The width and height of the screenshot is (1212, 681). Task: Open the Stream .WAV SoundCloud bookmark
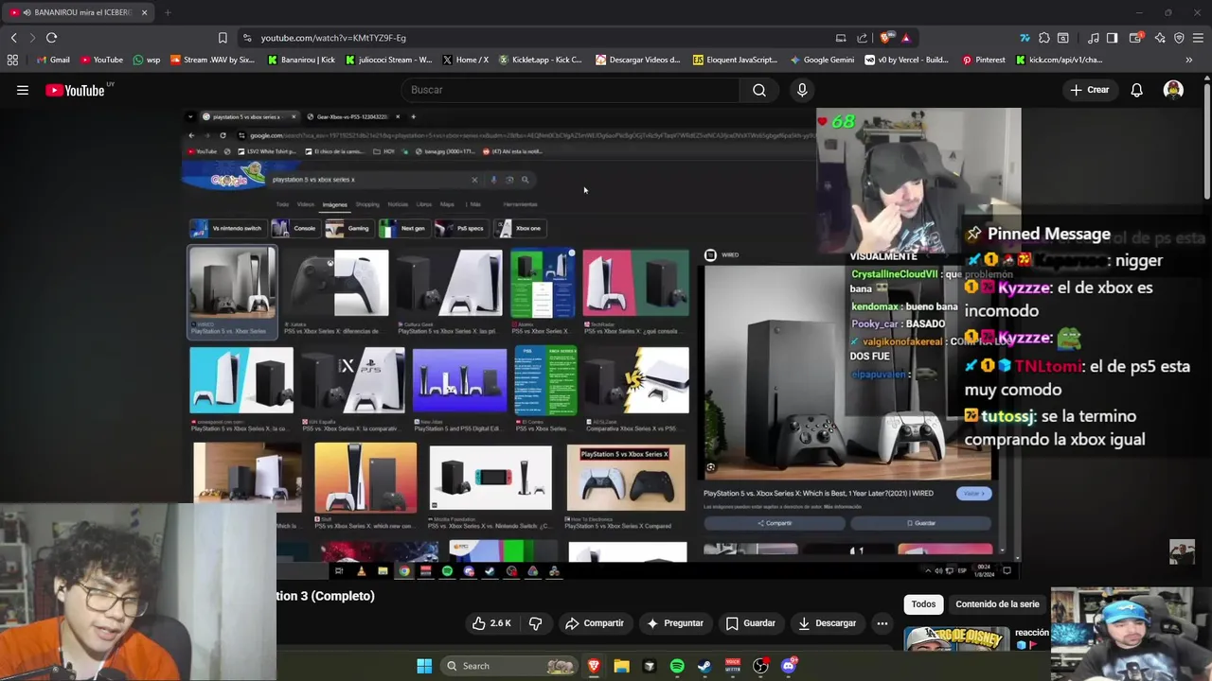[x=212, y=60]
